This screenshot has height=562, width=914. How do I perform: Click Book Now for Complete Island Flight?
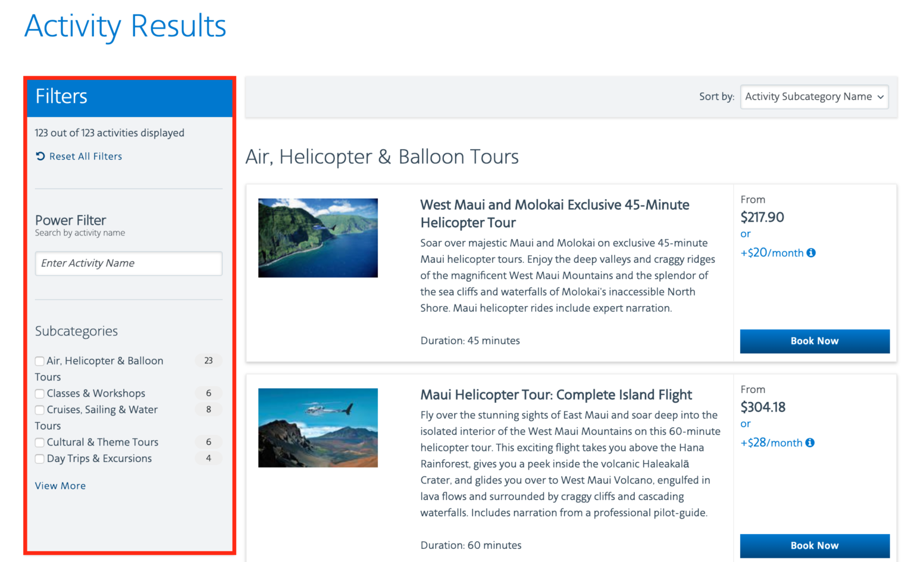tap(814, 545)
